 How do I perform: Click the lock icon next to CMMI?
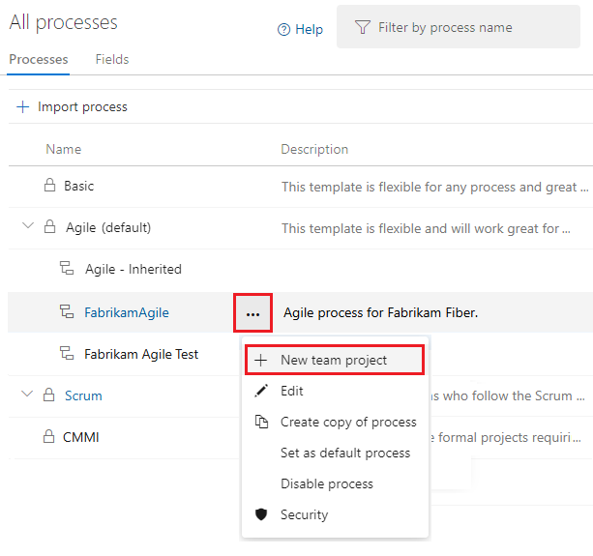[x=50, y=437]
